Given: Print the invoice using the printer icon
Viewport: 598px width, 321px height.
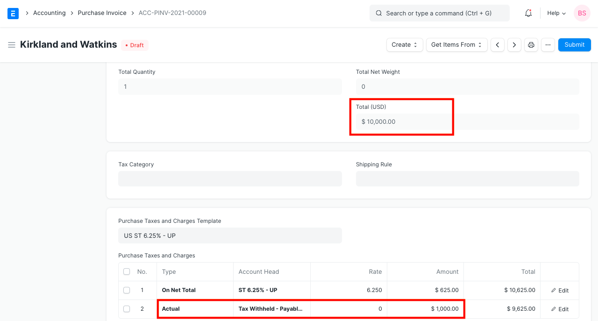Looking at the screenshot, I should point(531,44).
